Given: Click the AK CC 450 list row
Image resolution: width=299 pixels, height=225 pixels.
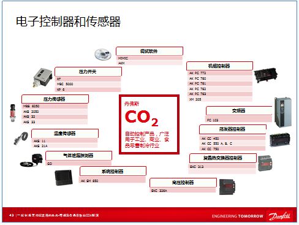Looking at the screenshot, I should (x=233, y=139).
